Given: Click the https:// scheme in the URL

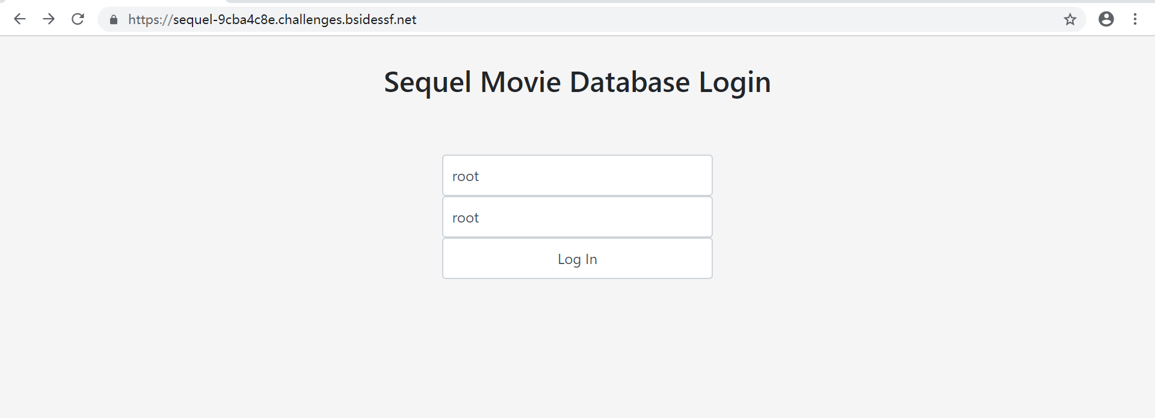Looking at the screenshot, I should pos(150,20).
